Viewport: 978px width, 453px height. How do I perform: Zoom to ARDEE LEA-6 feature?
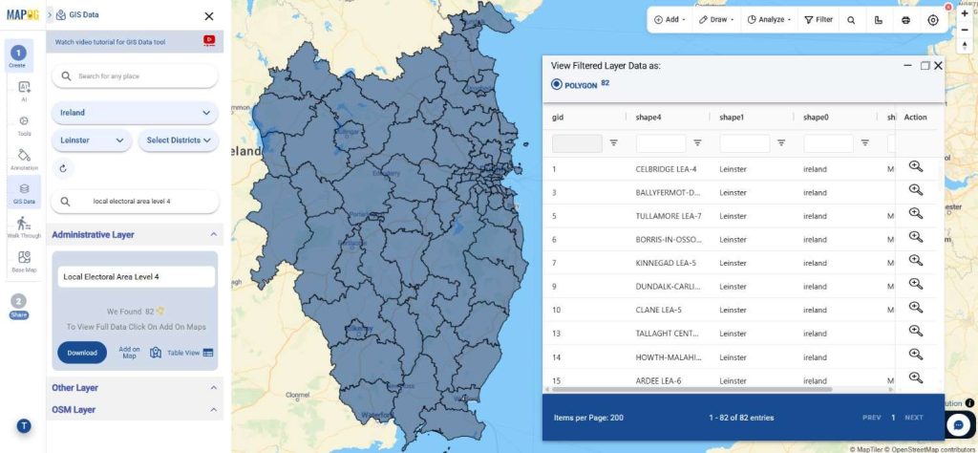tap(915, 378)
